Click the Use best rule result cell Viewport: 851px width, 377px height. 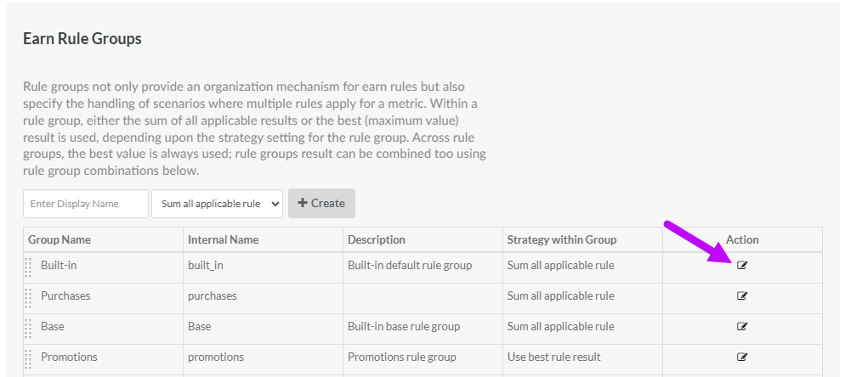click(553, 357)
